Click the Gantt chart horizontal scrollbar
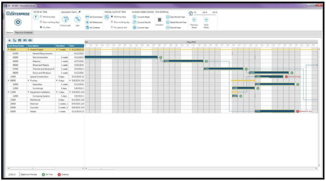The height and width of the screenshot is (181, 326). [101, 168]
